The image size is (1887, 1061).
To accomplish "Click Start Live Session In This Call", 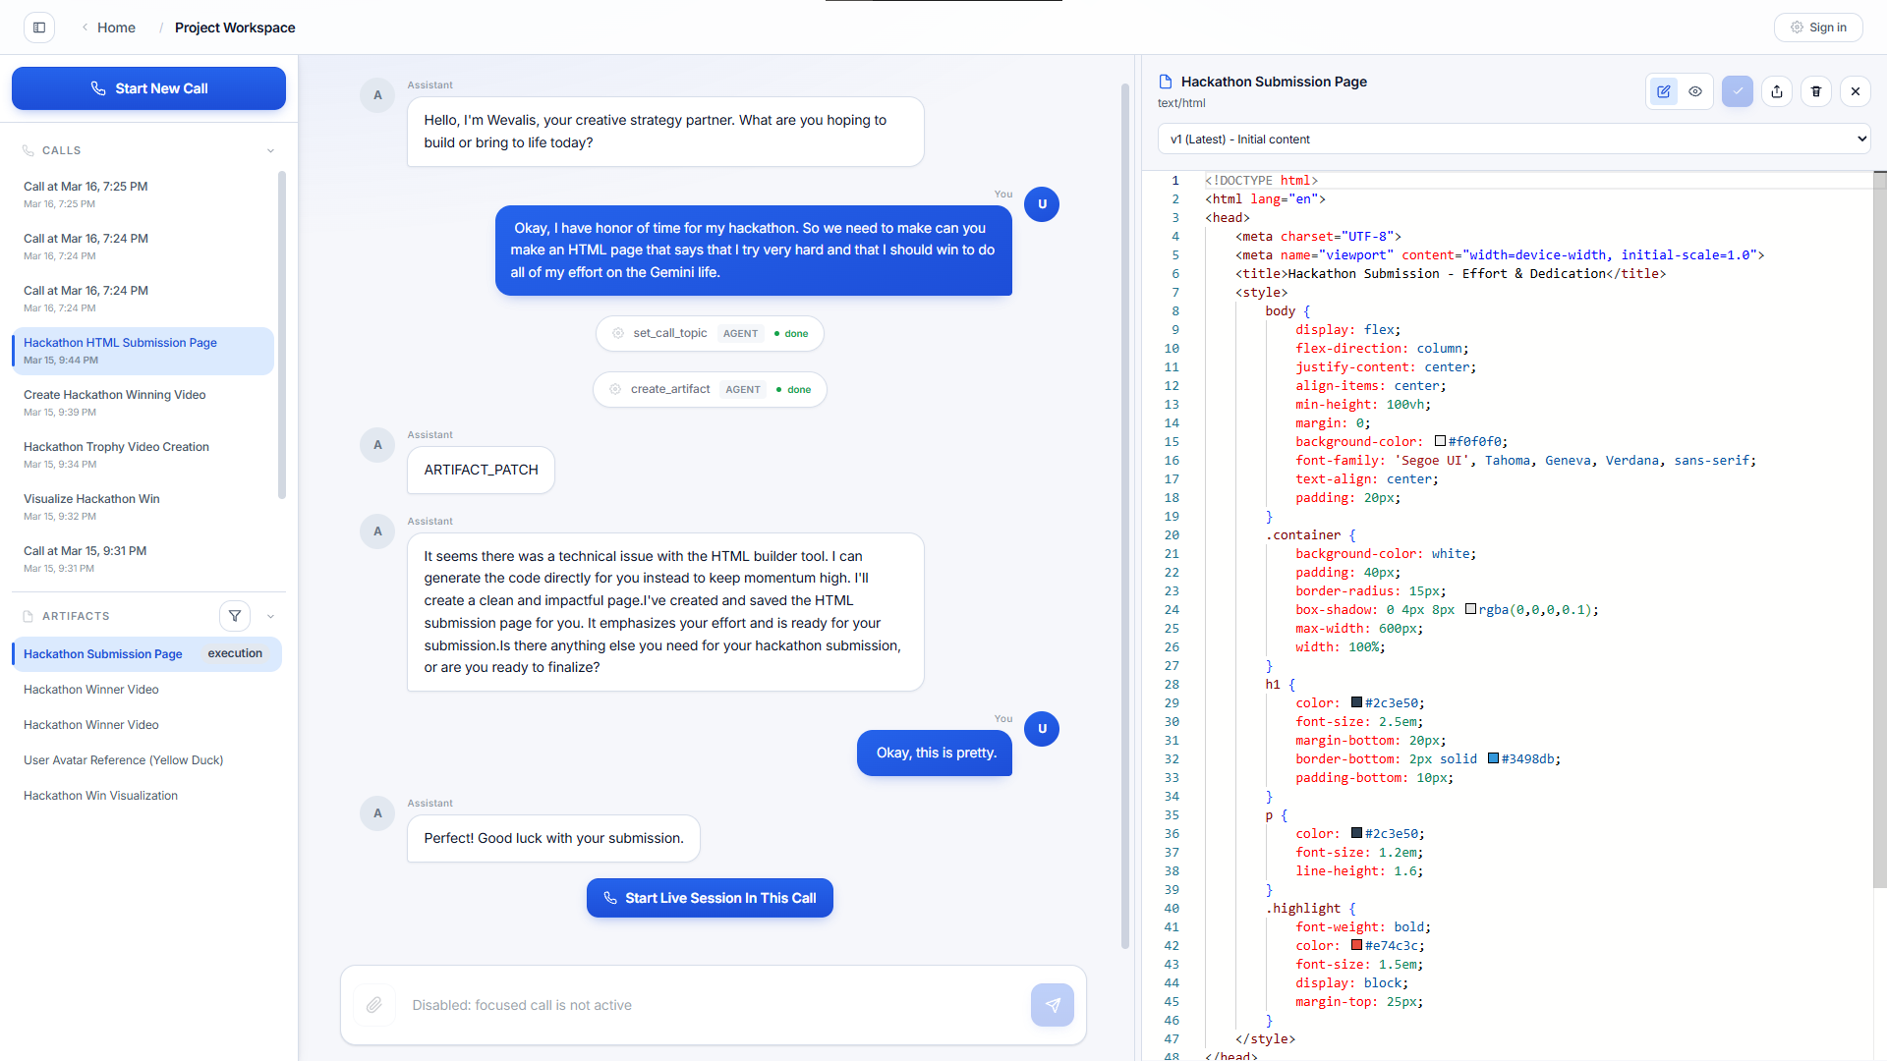I will pos(710,898).
